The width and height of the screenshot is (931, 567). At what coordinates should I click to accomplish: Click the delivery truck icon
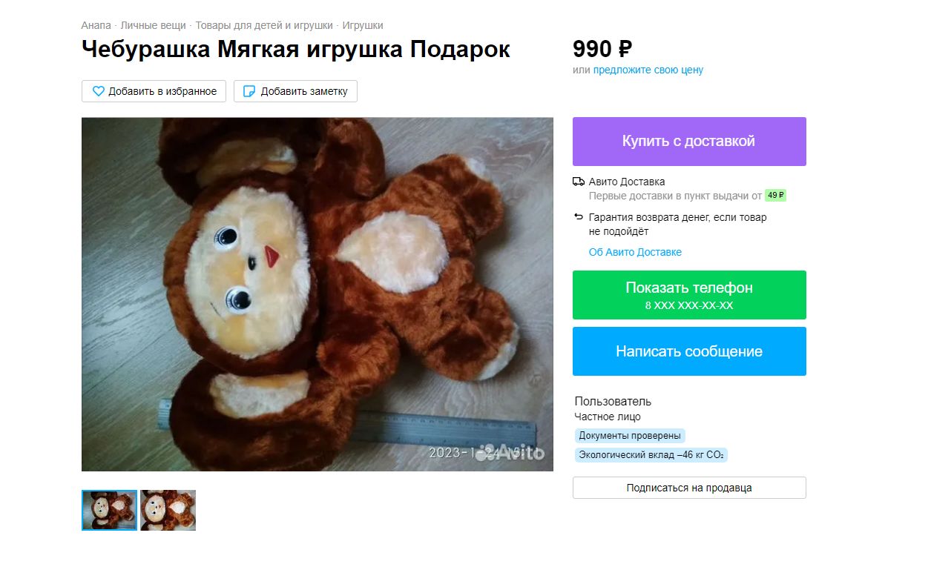point(579,182)
